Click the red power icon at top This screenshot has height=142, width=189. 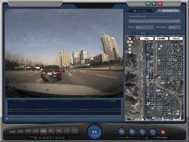(x=160, y=3)
